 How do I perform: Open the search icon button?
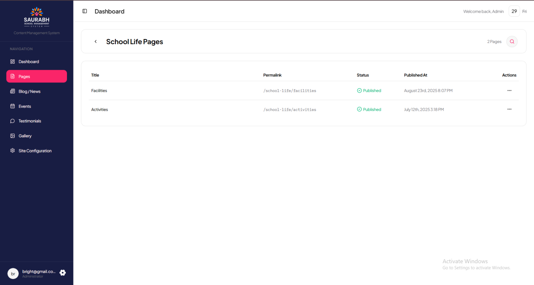point(512,41)
